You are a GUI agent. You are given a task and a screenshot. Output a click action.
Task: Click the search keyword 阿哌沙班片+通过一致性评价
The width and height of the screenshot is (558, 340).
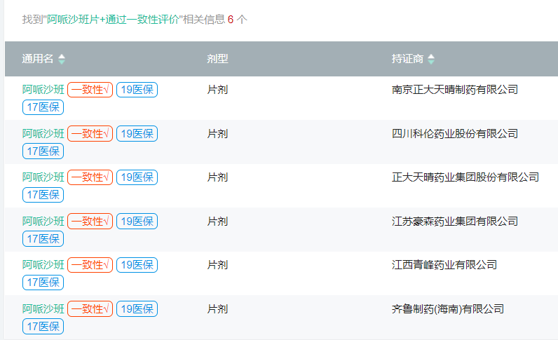click(113, 19)
